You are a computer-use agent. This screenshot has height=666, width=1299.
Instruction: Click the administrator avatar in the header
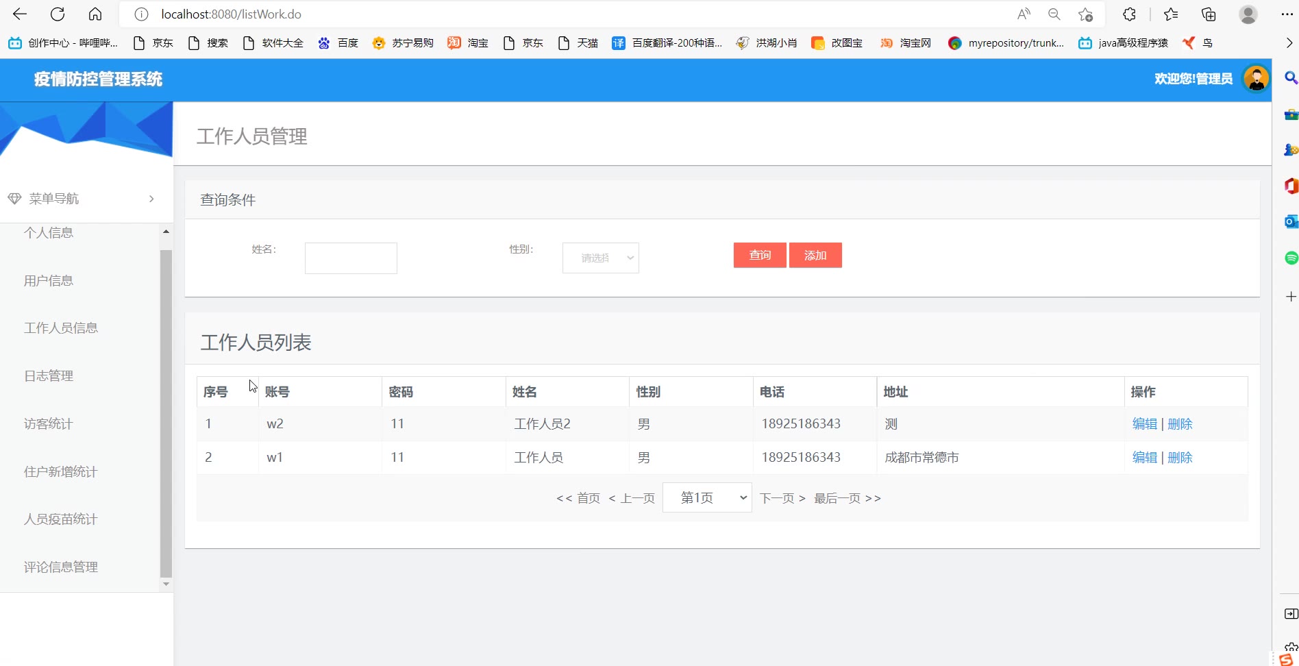1256,79
